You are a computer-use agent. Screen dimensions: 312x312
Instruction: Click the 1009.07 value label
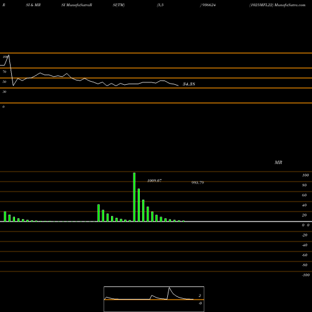click(x=154, y=180)
